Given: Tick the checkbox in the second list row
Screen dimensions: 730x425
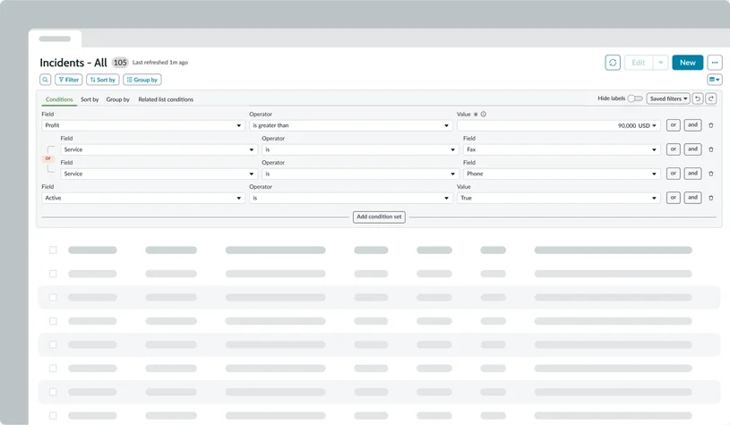Looking at the screenshot, I should coord(53,274).
